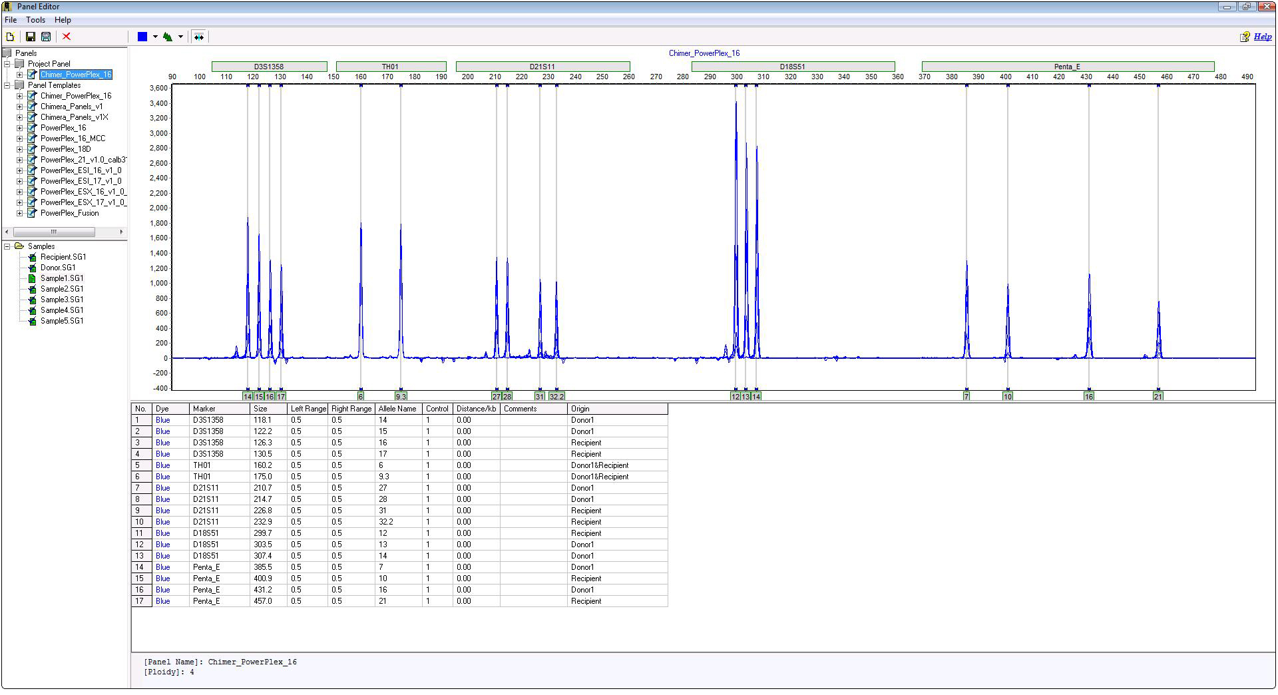Select the D3S1358 marker bar

[x=269, y=67]
